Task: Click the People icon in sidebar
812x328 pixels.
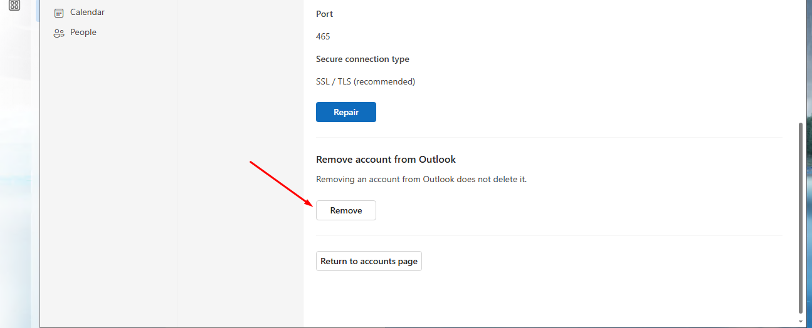Action: click(59, 33)
